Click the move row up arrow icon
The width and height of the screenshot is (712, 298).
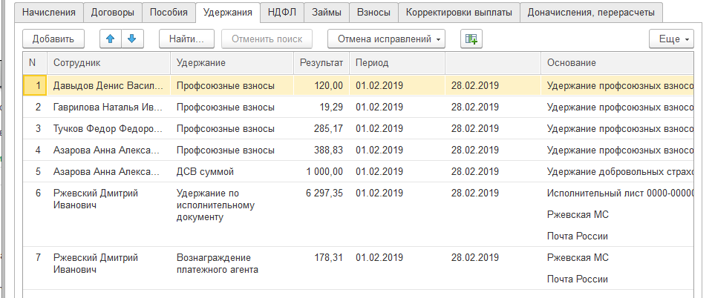[109, 39]
